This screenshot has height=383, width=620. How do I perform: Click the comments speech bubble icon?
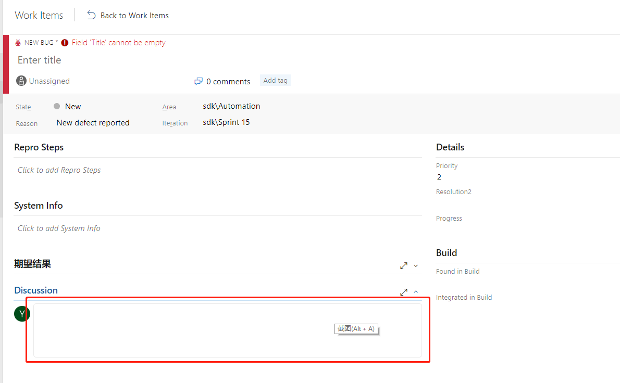coord(199,81)
